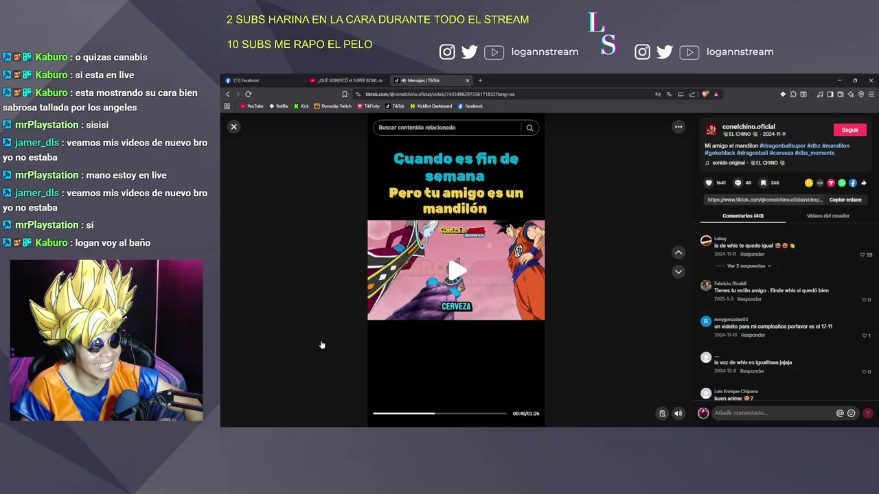Click the Seguir follow button

[850, 130]
